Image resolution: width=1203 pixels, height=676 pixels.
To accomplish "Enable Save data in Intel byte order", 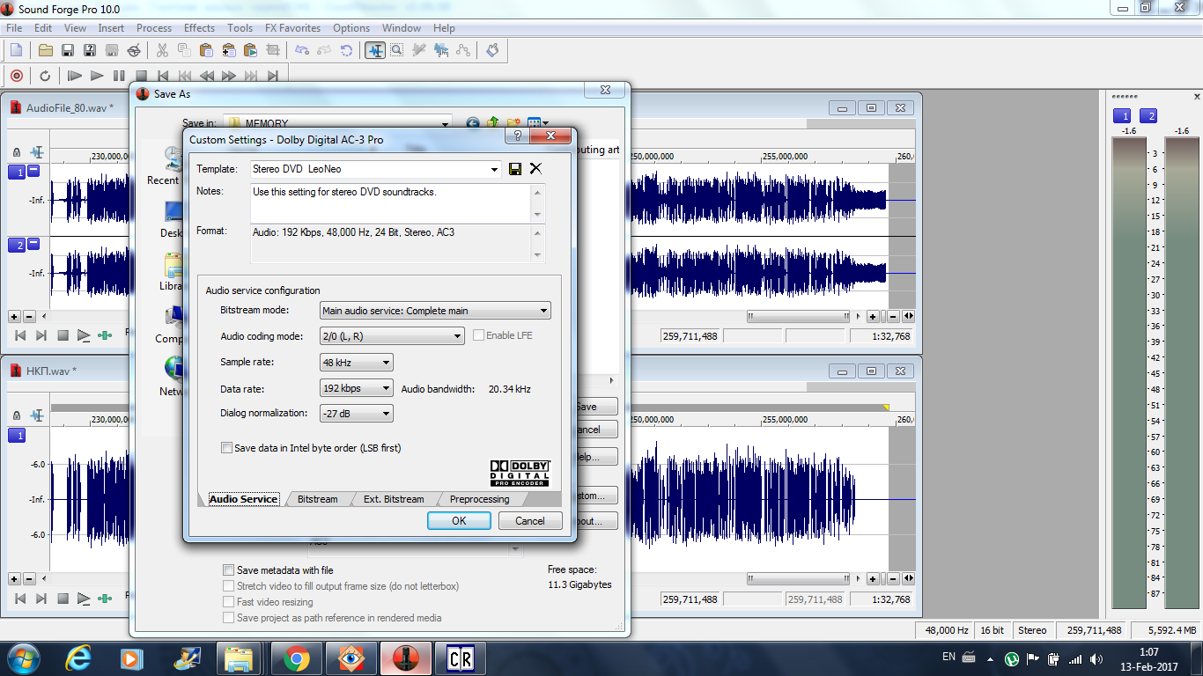I will point(227,448).
